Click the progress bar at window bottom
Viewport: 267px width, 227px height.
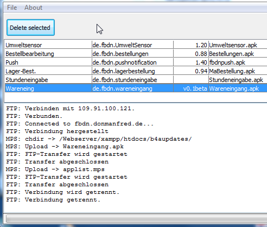click(x=137, y=218)
